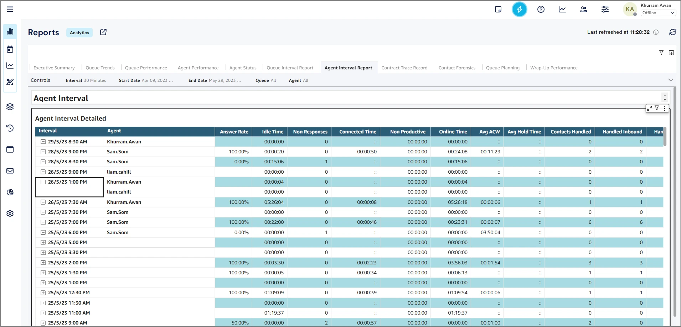Expand the 25/5/23 5:00 PM interval row
The image size is (681, 327).
pos(43,243)
